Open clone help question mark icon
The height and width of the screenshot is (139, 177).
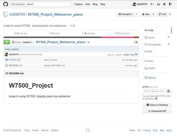(x=156, y=99)
